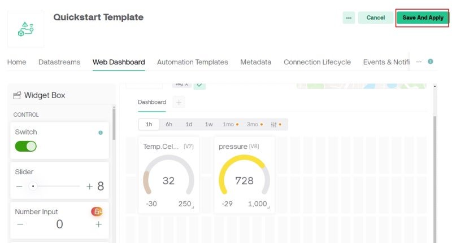Switch to the Datastreams tab
This screenshot has height=243, width=452.
(x=59, y=62)
